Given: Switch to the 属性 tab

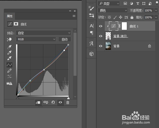Looking at the screenshot, I should pyautogui.click(x=10, y=16).
